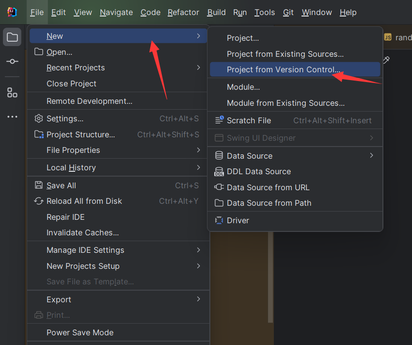Open the Code menu
This screenshot has width=412, height=345.
[x=150, y=12]
